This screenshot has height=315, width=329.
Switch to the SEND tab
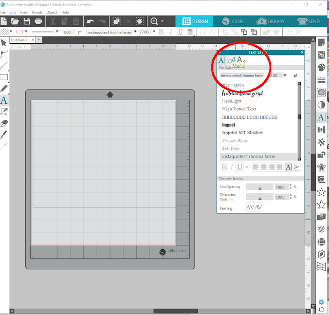308,21
